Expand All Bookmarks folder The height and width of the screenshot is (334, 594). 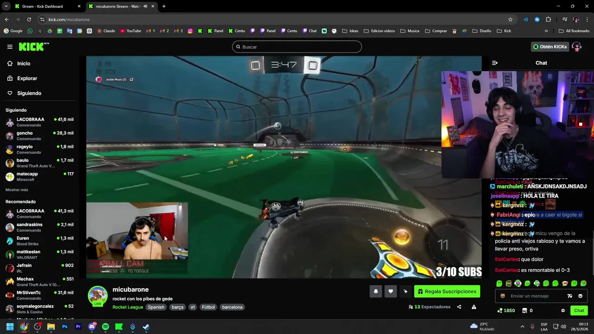point(574,31)
